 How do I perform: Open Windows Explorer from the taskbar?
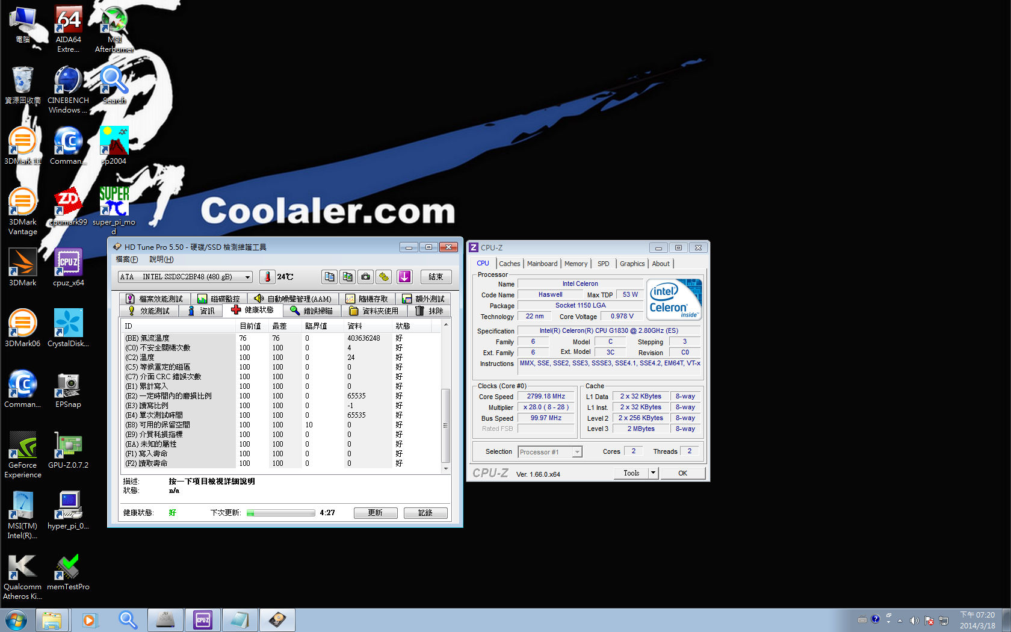(52, 620)
